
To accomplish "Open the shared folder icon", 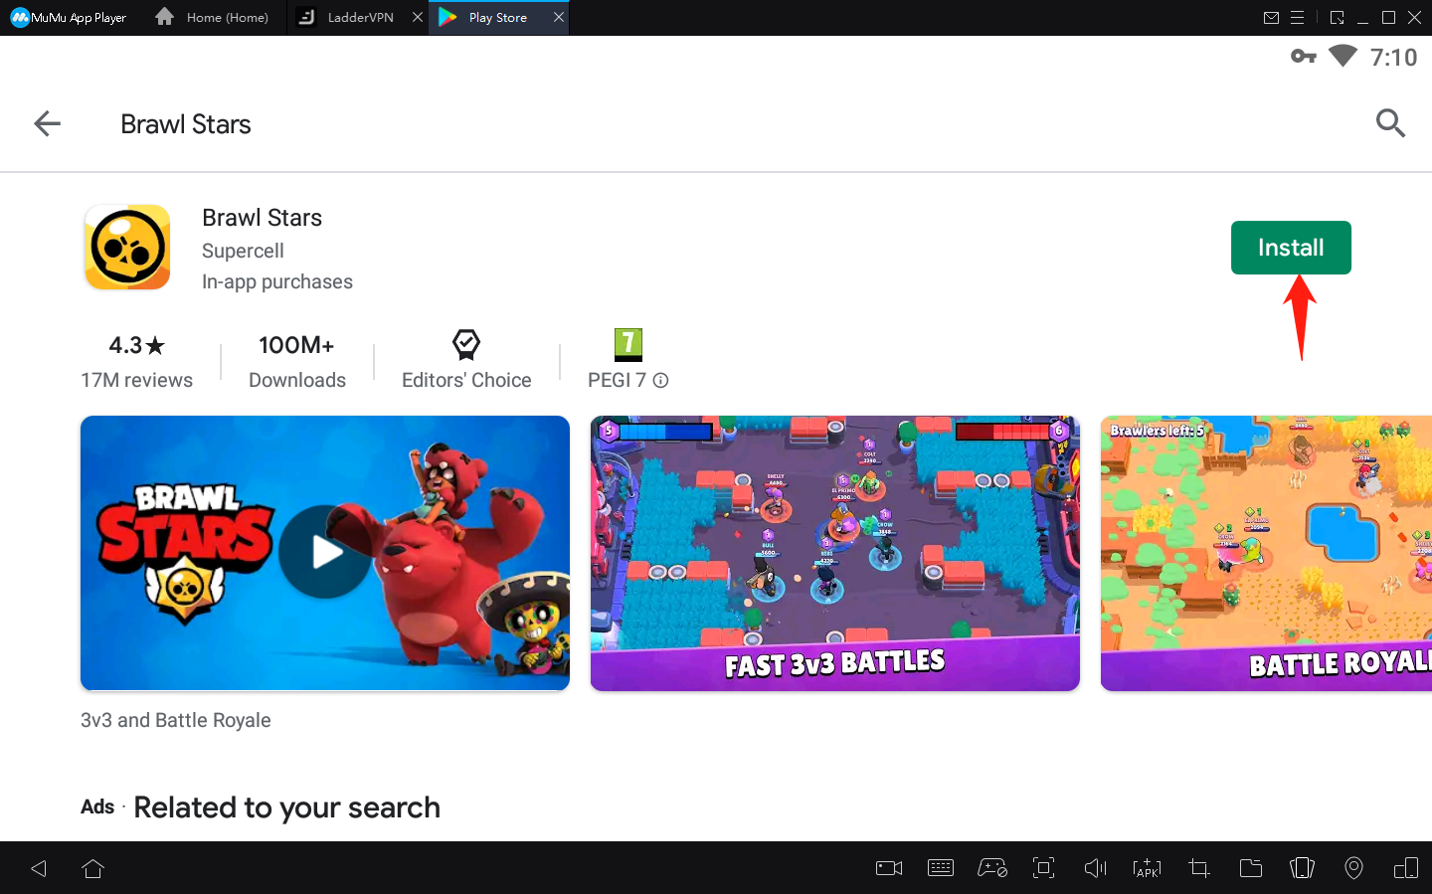I will (x=1251, y=867).
